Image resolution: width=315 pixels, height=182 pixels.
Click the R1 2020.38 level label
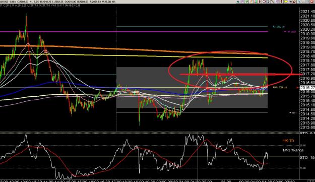pyautogui.click(x=279, y=27)
